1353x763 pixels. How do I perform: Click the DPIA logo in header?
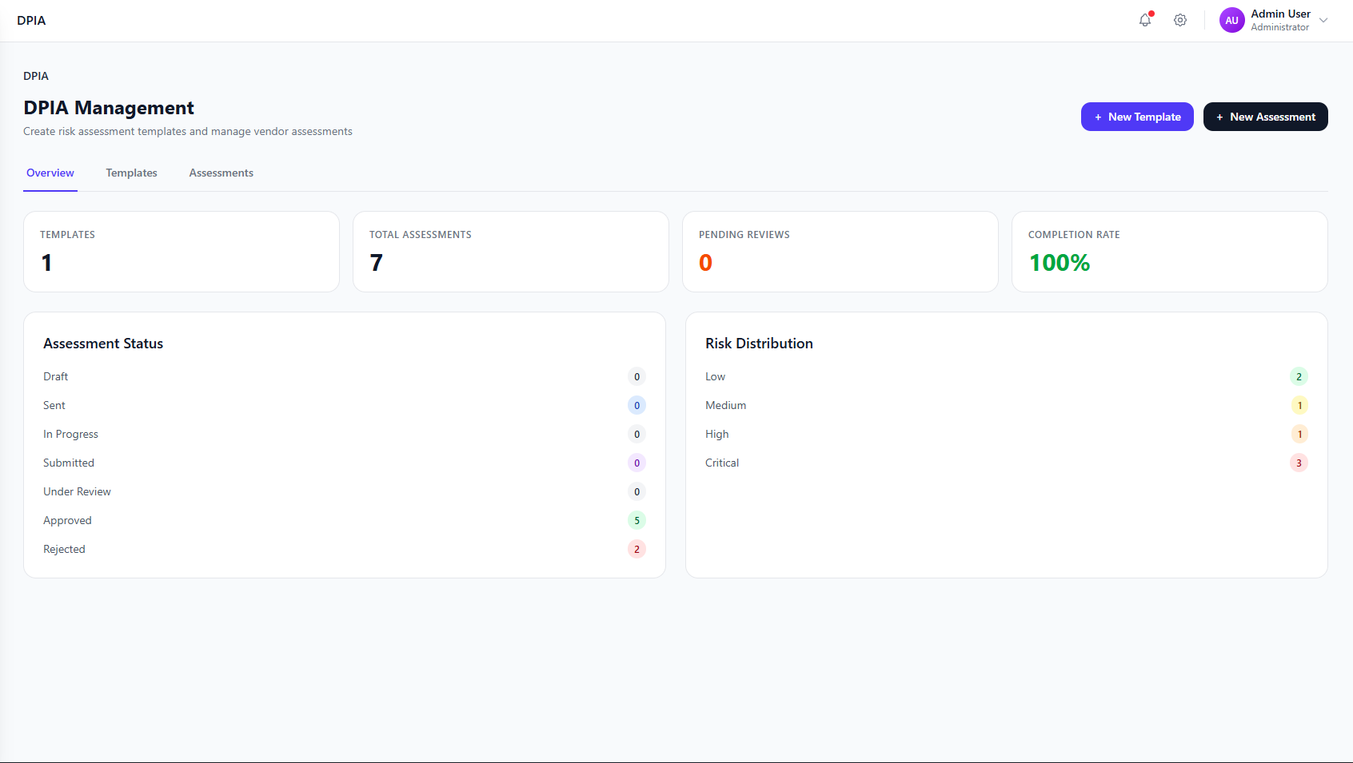coord(31,21)
